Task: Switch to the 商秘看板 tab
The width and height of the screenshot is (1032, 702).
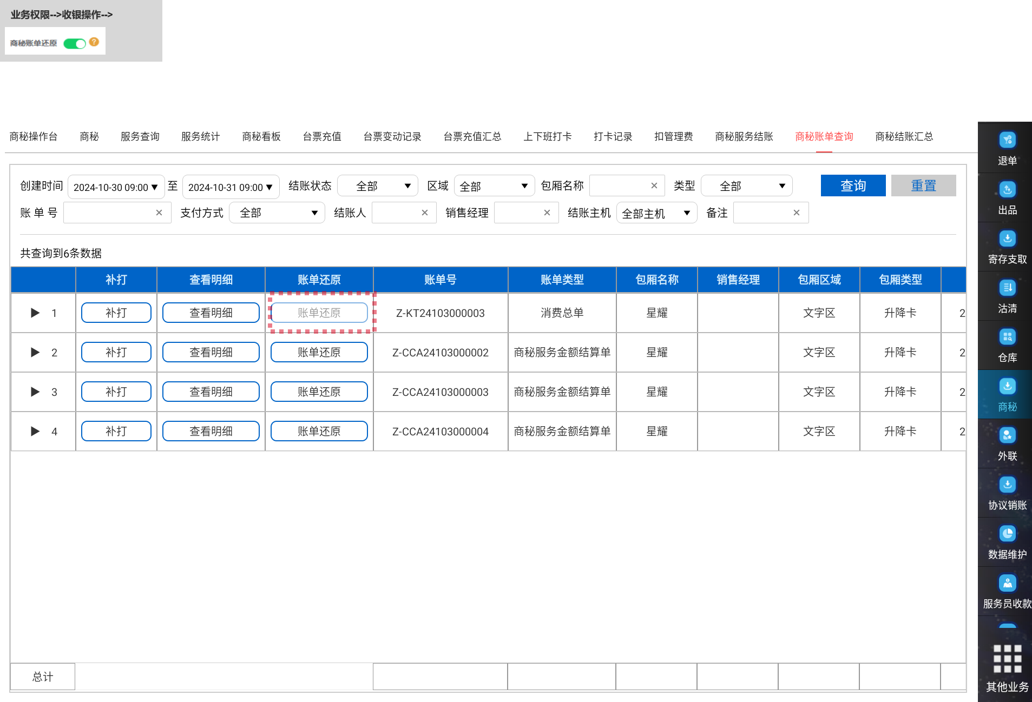Action: (x=261, y=136)
